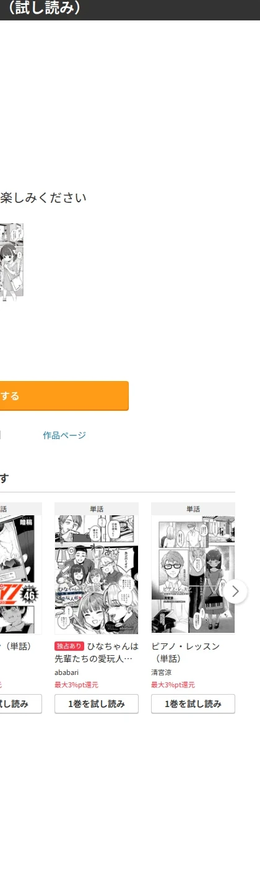Click 1巻を試し読み under ピアノ・レッスン
Image resolution: width=260 pixels, height=884 pixels.
[193, 704]
